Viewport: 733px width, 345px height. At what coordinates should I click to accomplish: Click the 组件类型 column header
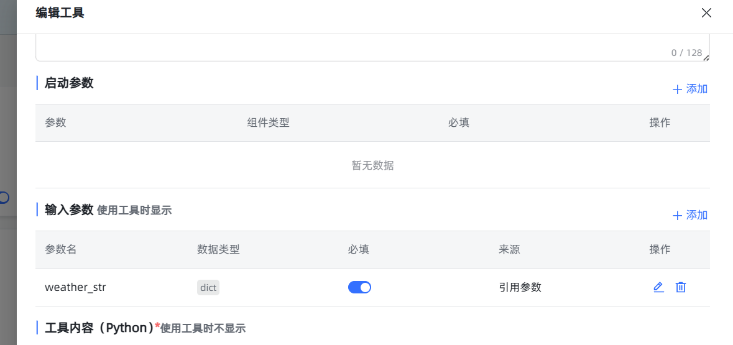pos(268,122)
